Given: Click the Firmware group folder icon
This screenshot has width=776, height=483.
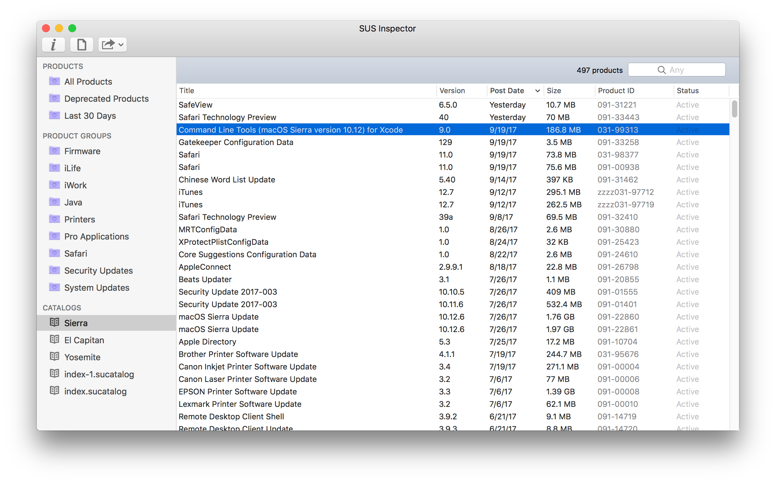Looking at the screenshot, I should (x=54, y=151).
